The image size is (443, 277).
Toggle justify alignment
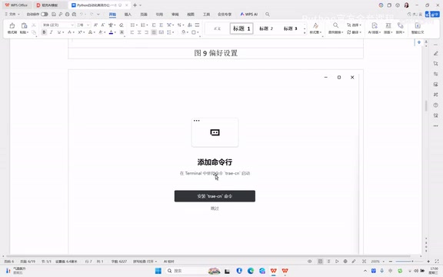pyautogui.click(x=154, y=32)
